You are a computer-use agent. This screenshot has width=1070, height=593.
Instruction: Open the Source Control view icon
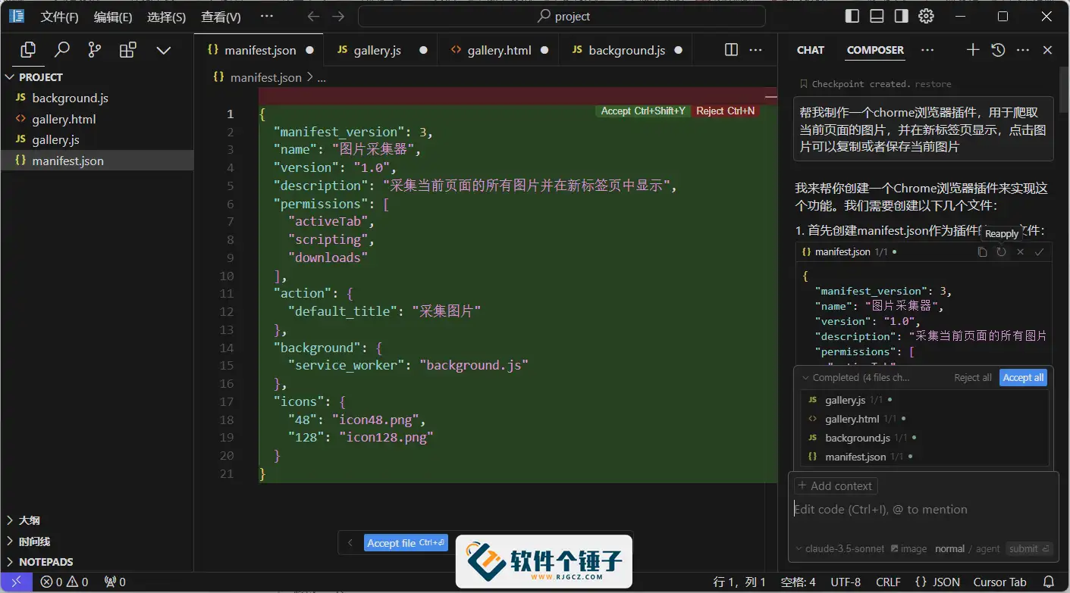point(95,50)
